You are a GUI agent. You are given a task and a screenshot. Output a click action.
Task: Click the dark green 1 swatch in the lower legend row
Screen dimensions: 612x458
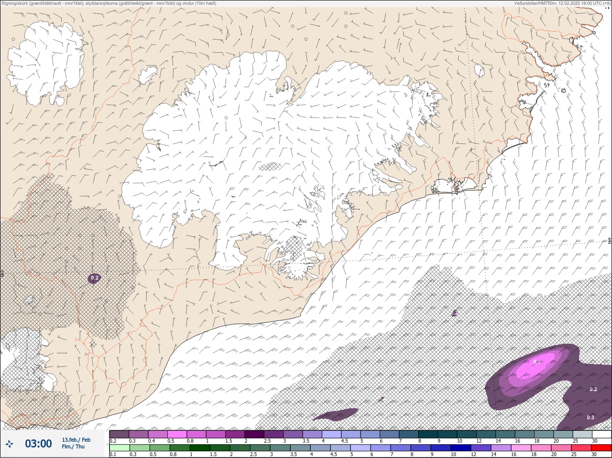199,448
